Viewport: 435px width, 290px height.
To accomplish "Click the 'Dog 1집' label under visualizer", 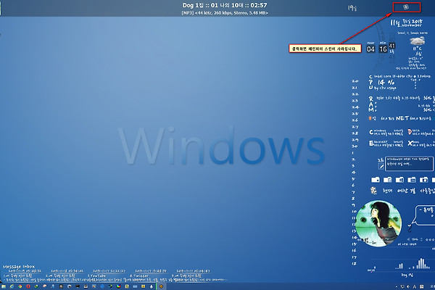I will pyautogui.click(x=407, y=275).
